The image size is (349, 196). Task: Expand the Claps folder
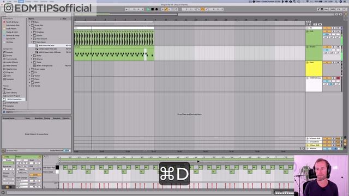coord(32,29)
